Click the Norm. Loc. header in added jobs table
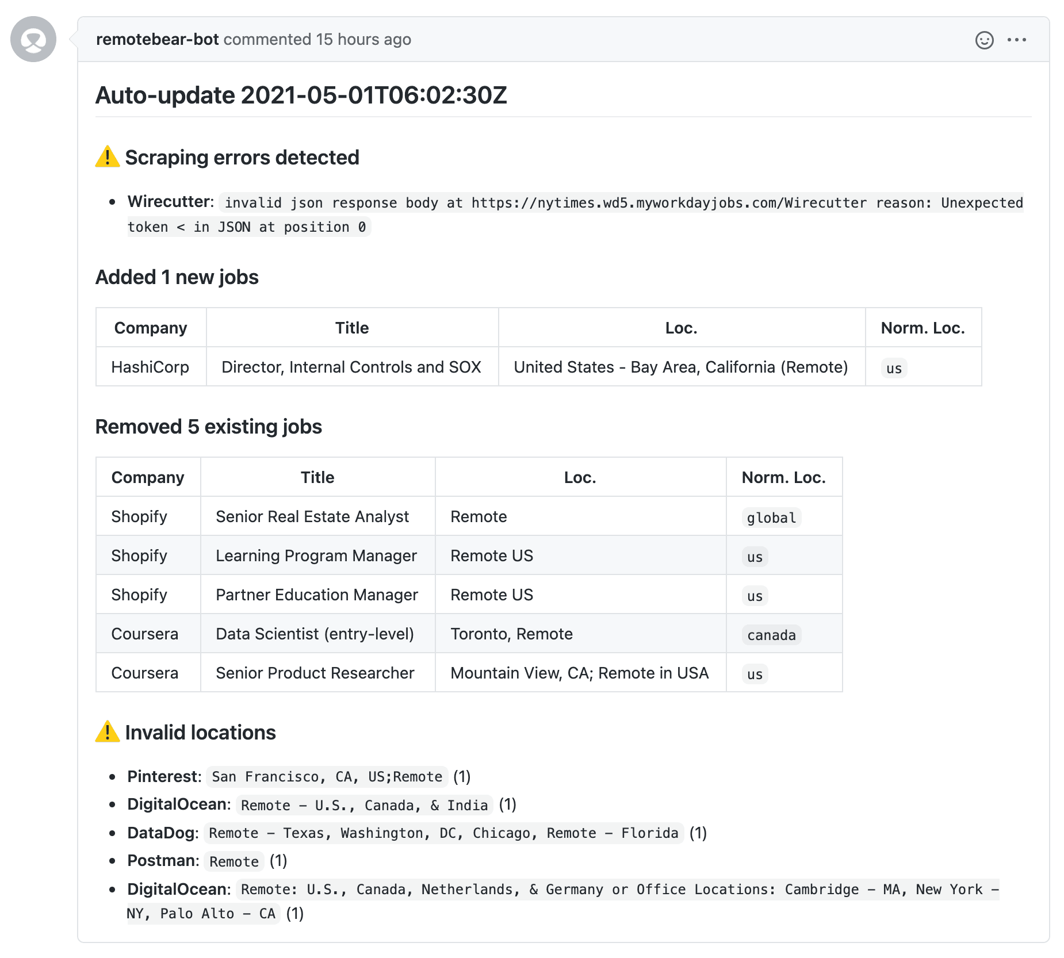The height and width of the screenshot is (958, 1064). click(923, 328)
